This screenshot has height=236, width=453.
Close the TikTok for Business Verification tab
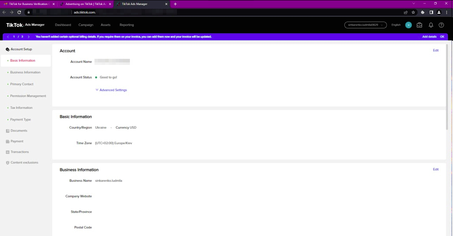[x=53, y=4]
